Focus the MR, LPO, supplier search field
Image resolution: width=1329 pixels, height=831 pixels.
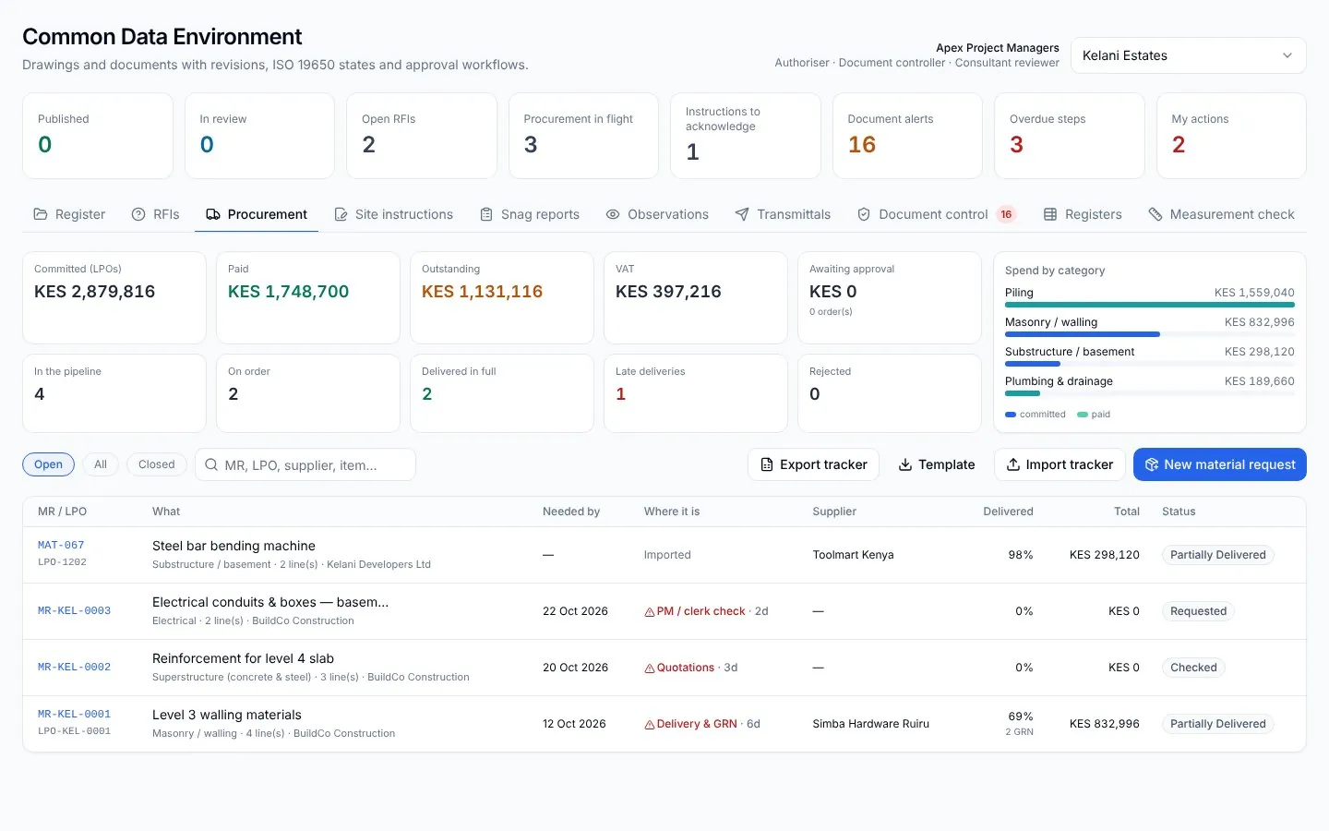tap(305, 464)
